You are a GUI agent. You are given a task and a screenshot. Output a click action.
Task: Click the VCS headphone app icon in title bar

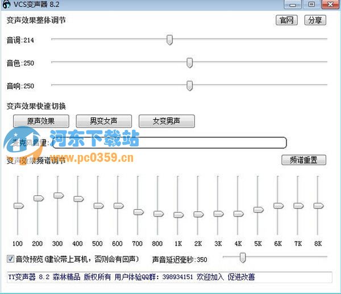[x=6, y=5]
